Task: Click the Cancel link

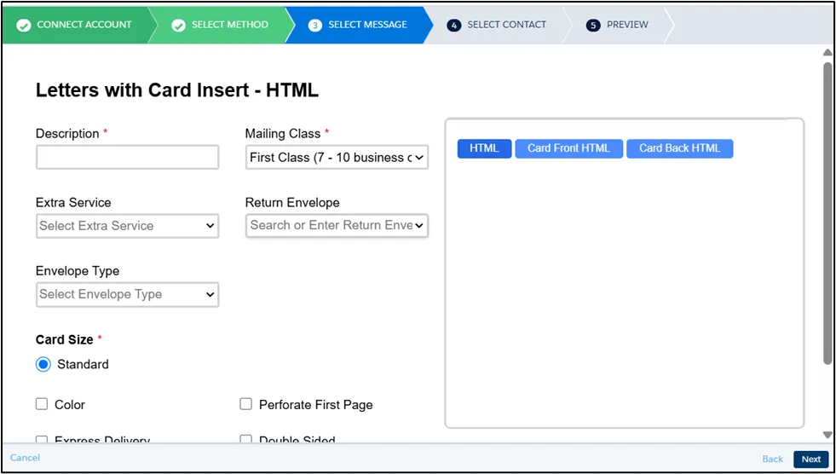Action: point(25,458)
